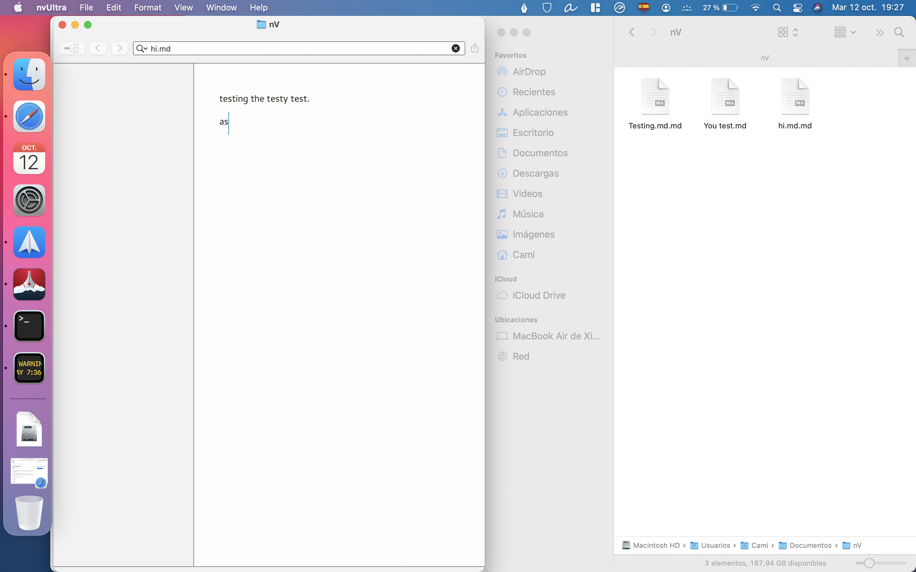
Task: Show more Finder toolbar items chevron
Action: click(879, 32)
